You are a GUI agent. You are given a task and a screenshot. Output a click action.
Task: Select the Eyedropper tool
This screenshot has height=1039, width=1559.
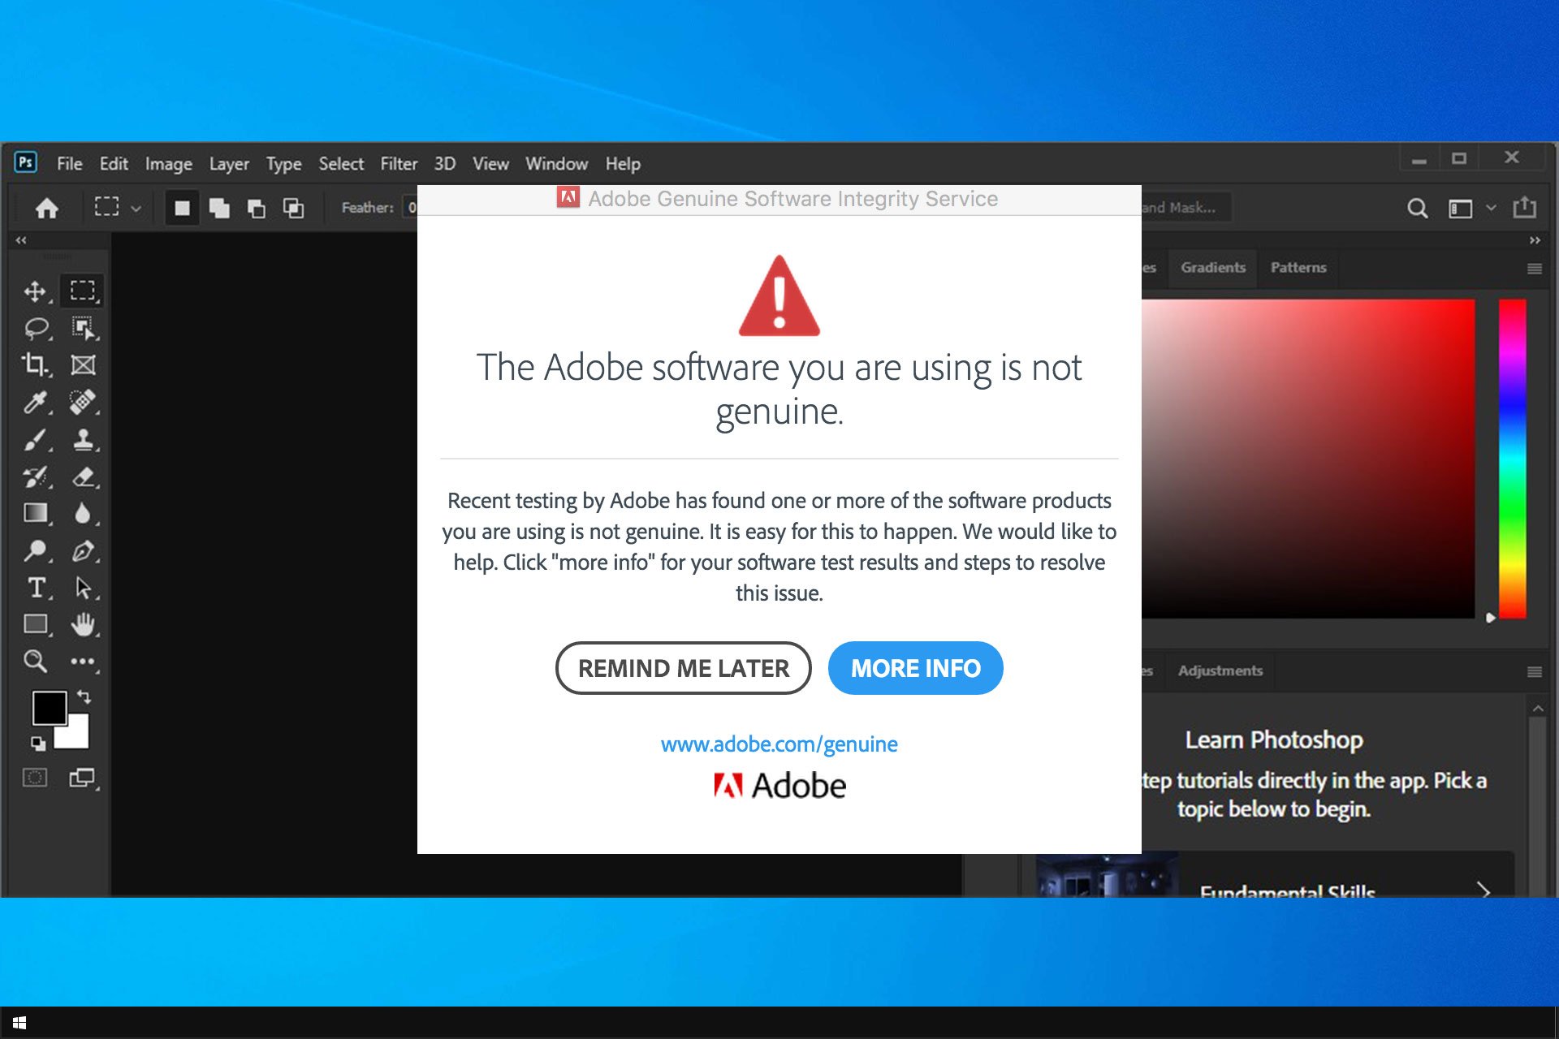click(36, 402)
